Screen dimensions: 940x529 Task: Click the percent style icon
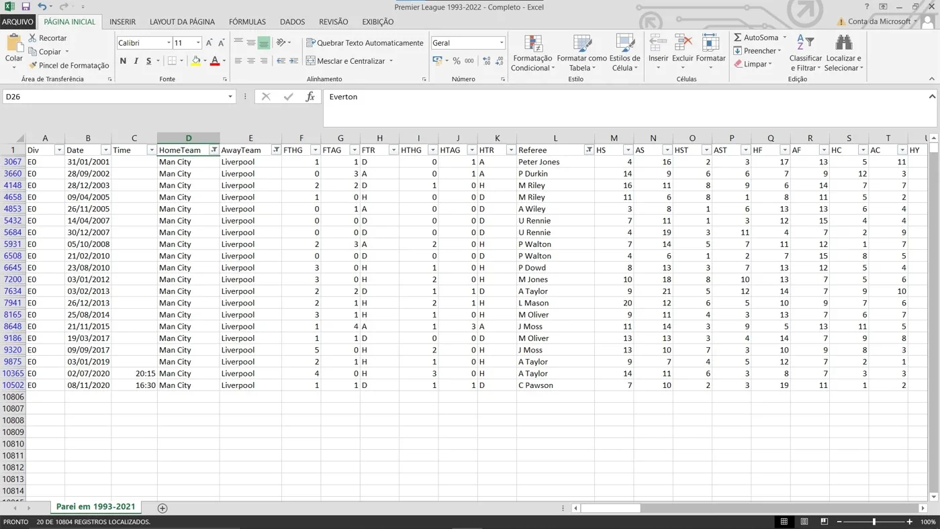[457, 61]
